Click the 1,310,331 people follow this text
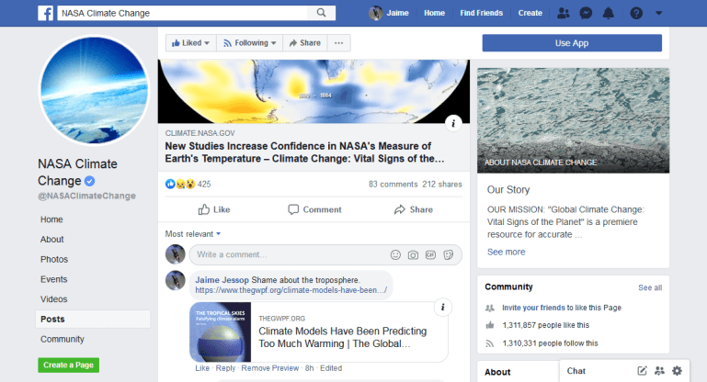The image size is (707, 382). [550, 343]
